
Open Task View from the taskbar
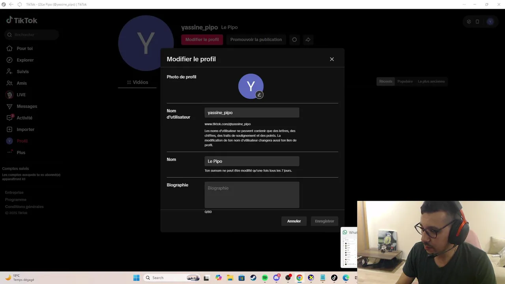pos(206,278)
